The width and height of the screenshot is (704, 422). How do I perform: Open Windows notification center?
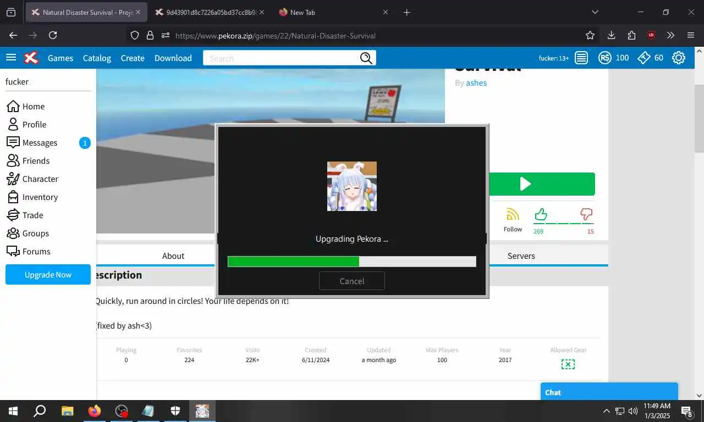pyautogui.click(x=687, y=411)
